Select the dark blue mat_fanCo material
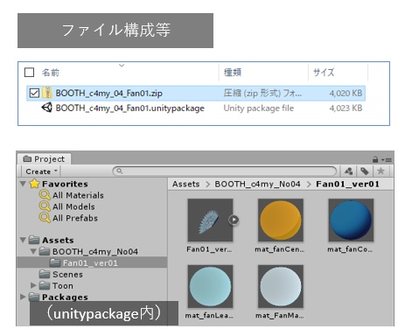This screenshot has width=412, height=336. [351, 220]
